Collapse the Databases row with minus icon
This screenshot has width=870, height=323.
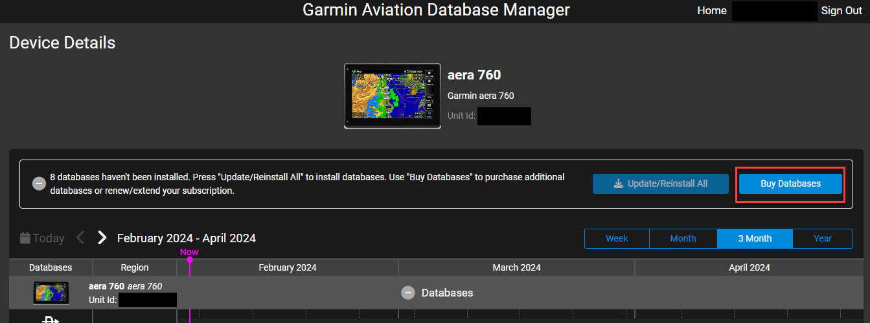click(x=408, y=293)
